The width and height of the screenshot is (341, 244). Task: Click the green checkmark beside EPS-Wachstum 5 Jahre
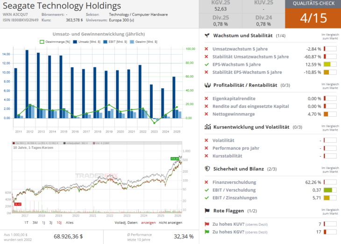click(x=206, y=64)
